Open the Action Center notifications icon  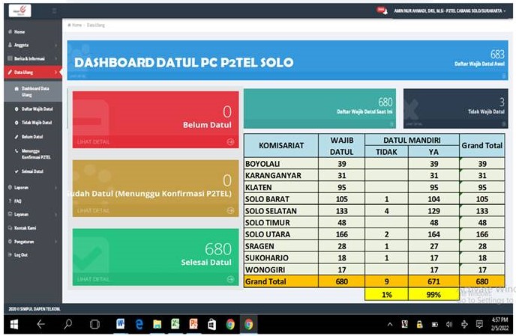(x=479, y=325)
